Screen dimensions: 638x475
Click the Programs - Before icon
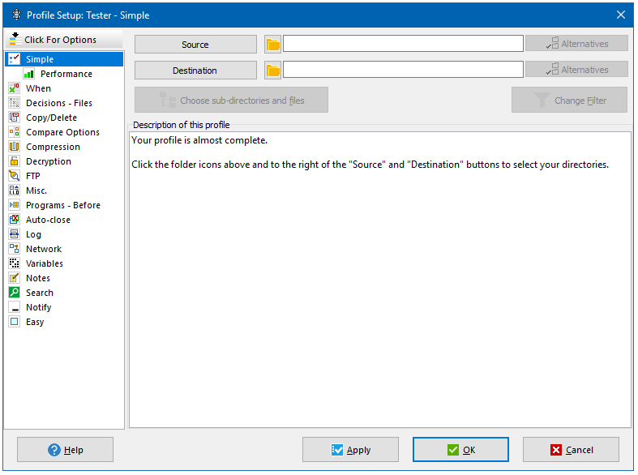[15, 205]
